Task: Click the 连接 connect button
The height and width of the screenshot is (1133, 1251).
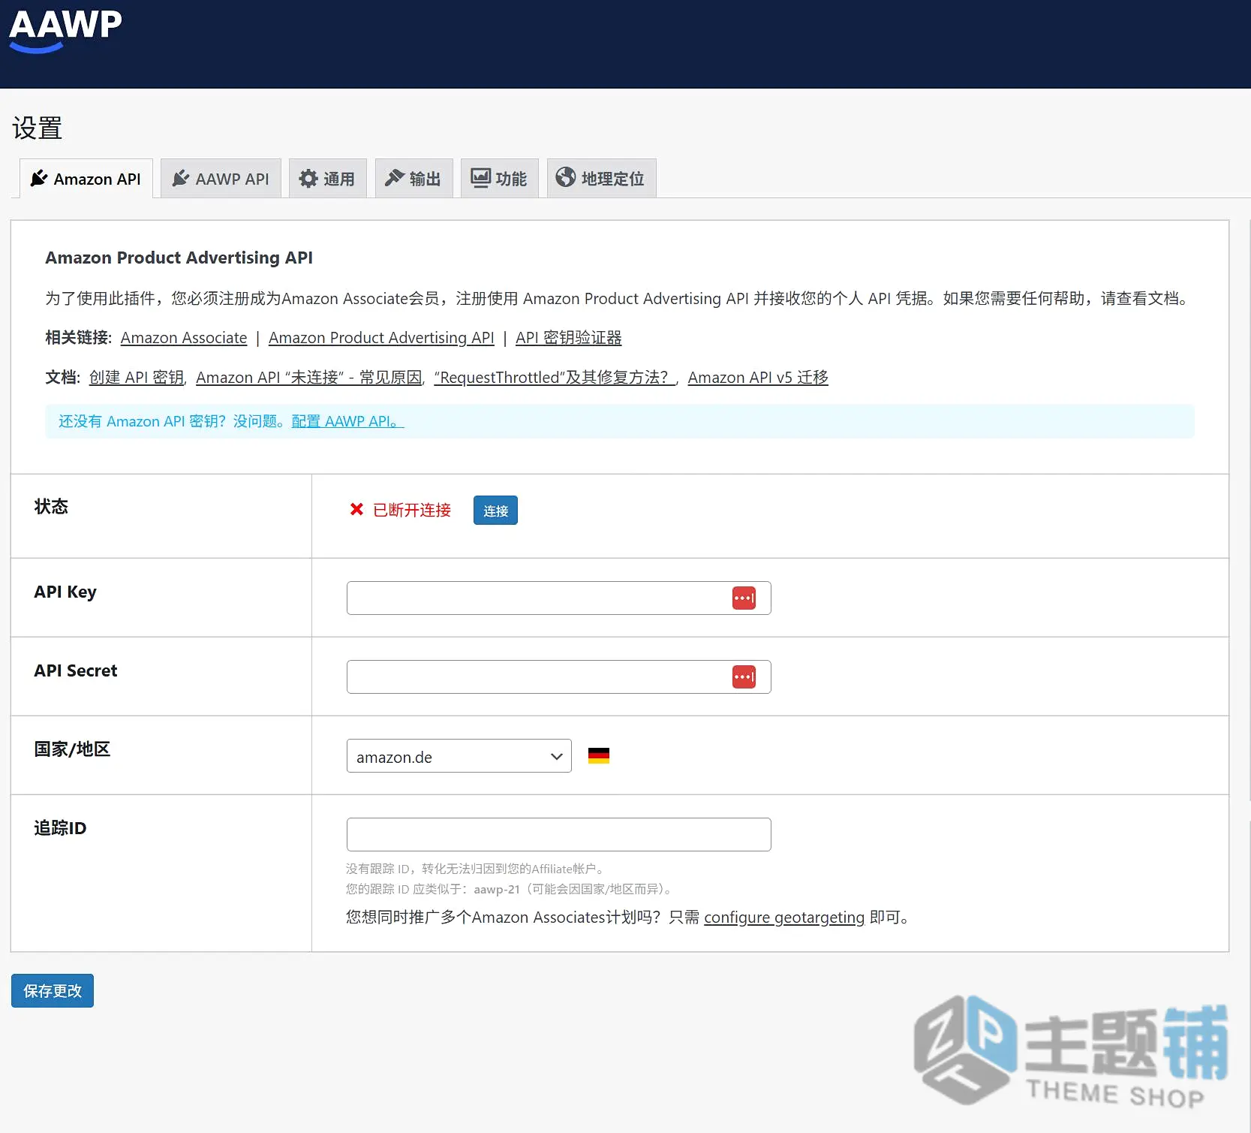Action: 495,511
